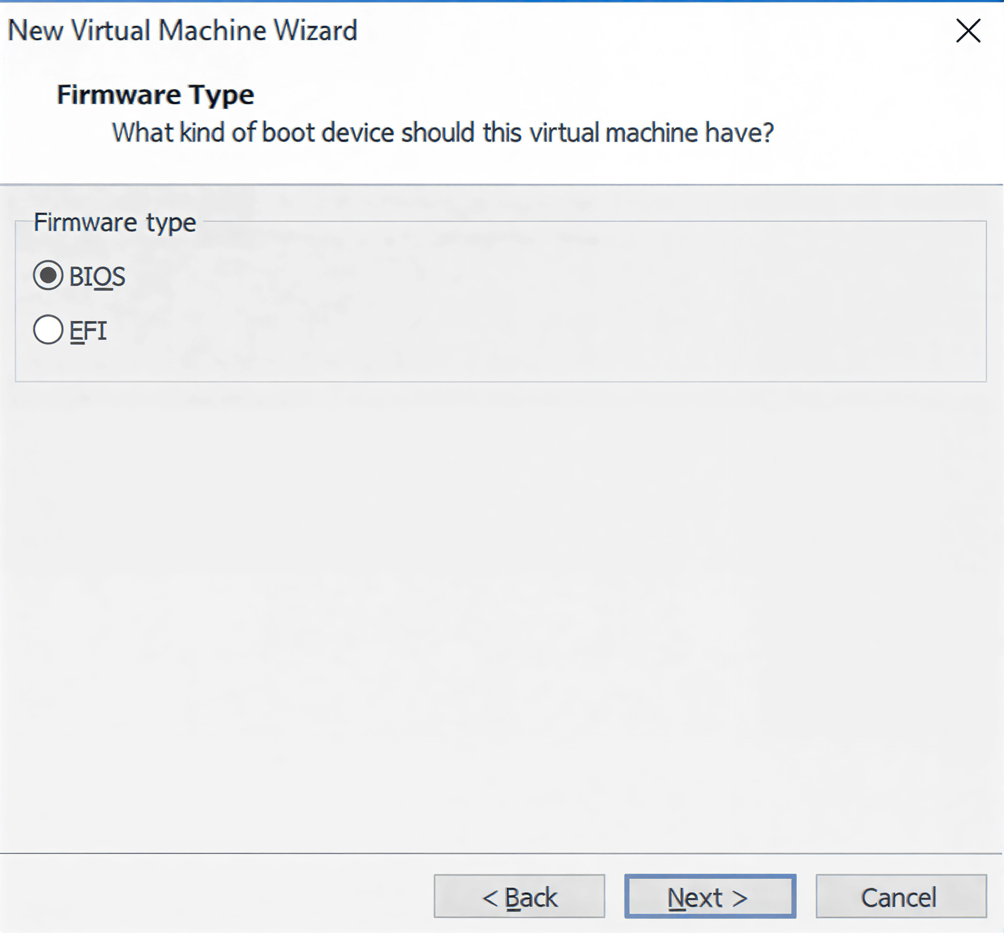Switch firmware to EFI
1004x933 pixels.
click(48, 329)
